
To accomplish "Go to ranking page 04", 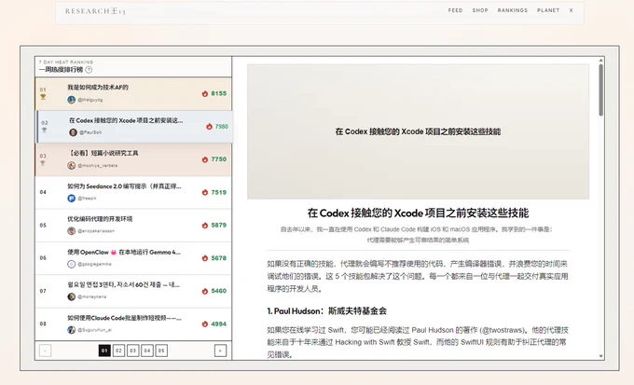I will coord(147,351).
